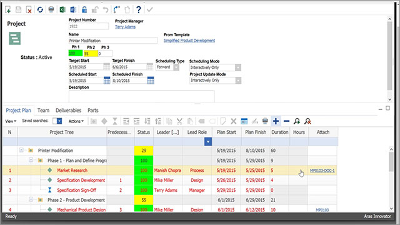Open the Terry Adams project manager link

(125, 27)
